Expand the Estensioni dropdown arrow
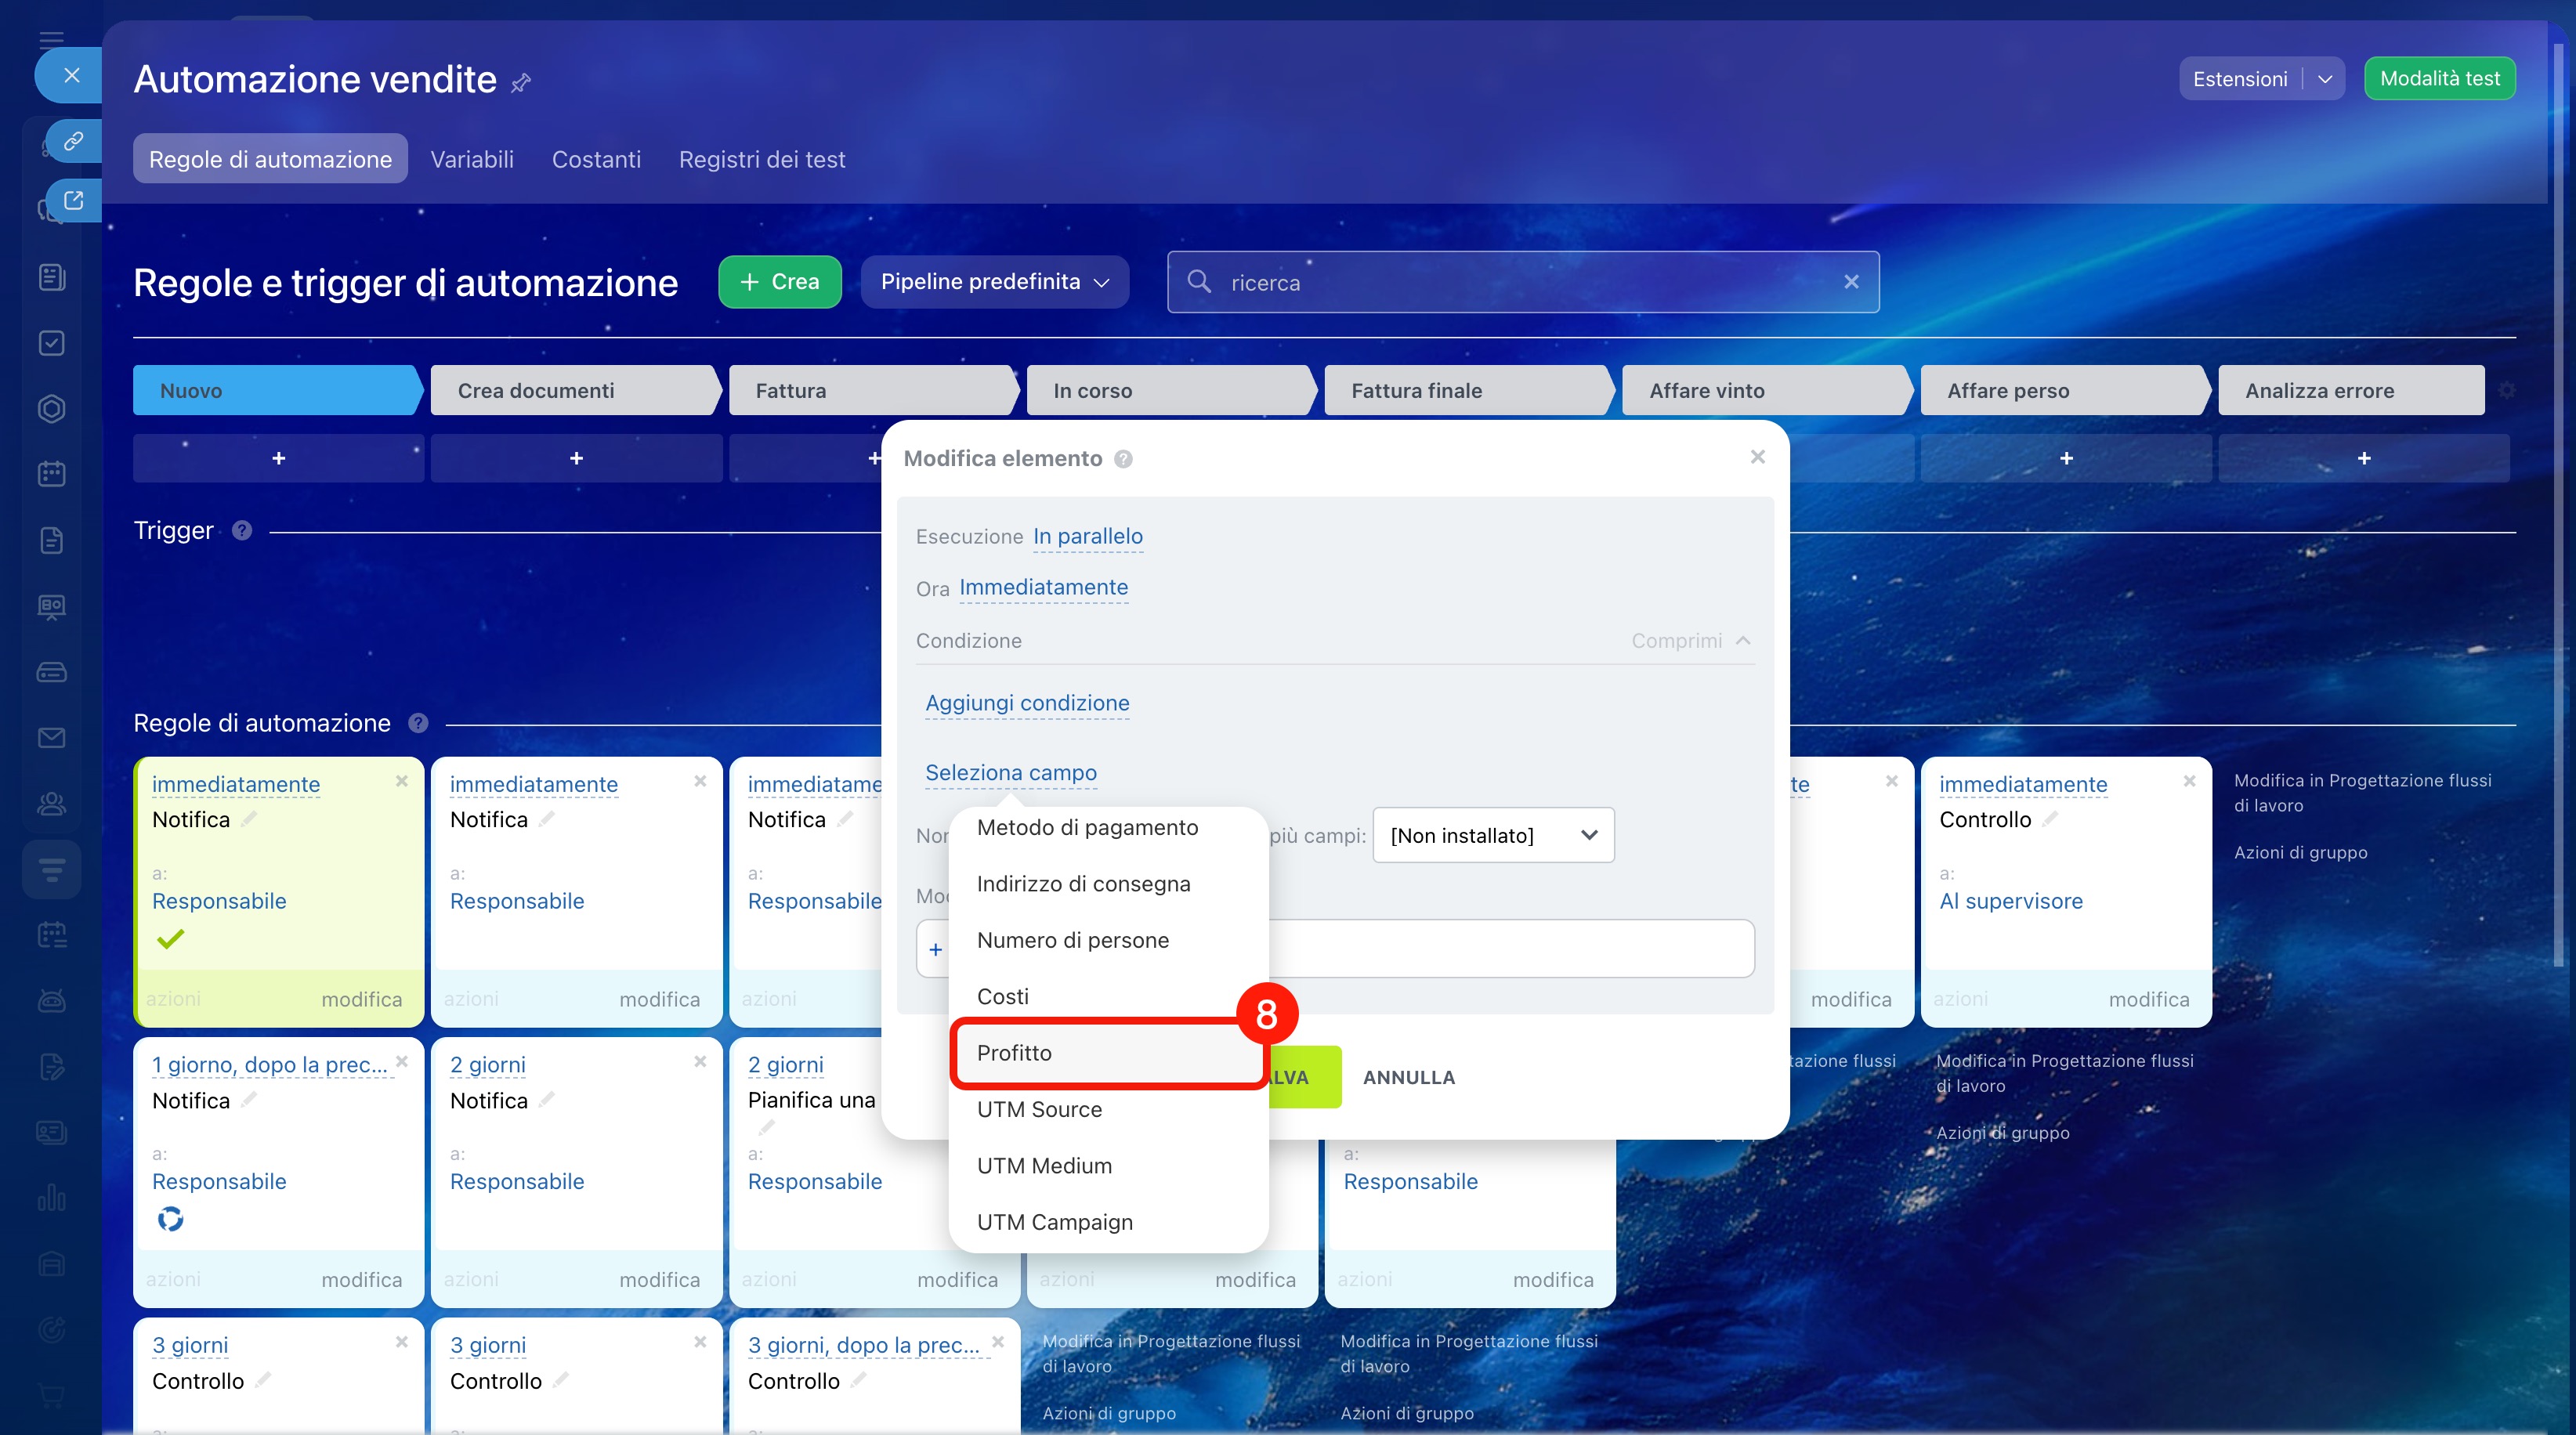The height and width of the screenshot is (1435, 2576). click(2325, 79)
